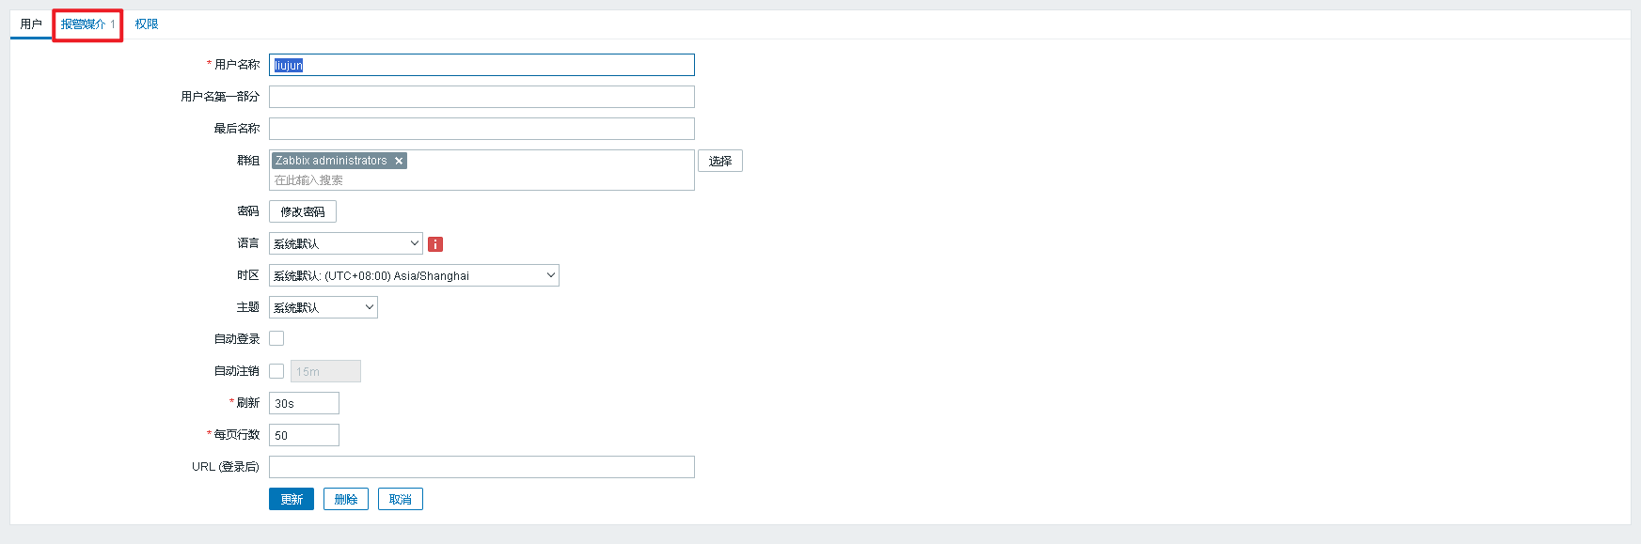1641x544 pixels.
Task: Open the 语言 dropdown
Action: point(346,243)
